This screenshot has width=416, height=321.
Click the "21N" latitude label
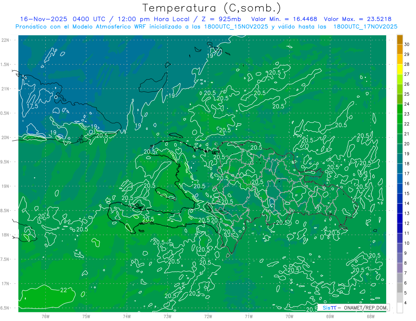6,89
